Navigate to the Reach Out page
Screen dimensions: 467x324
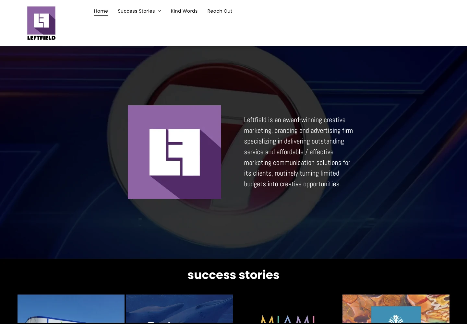[220, 11]
